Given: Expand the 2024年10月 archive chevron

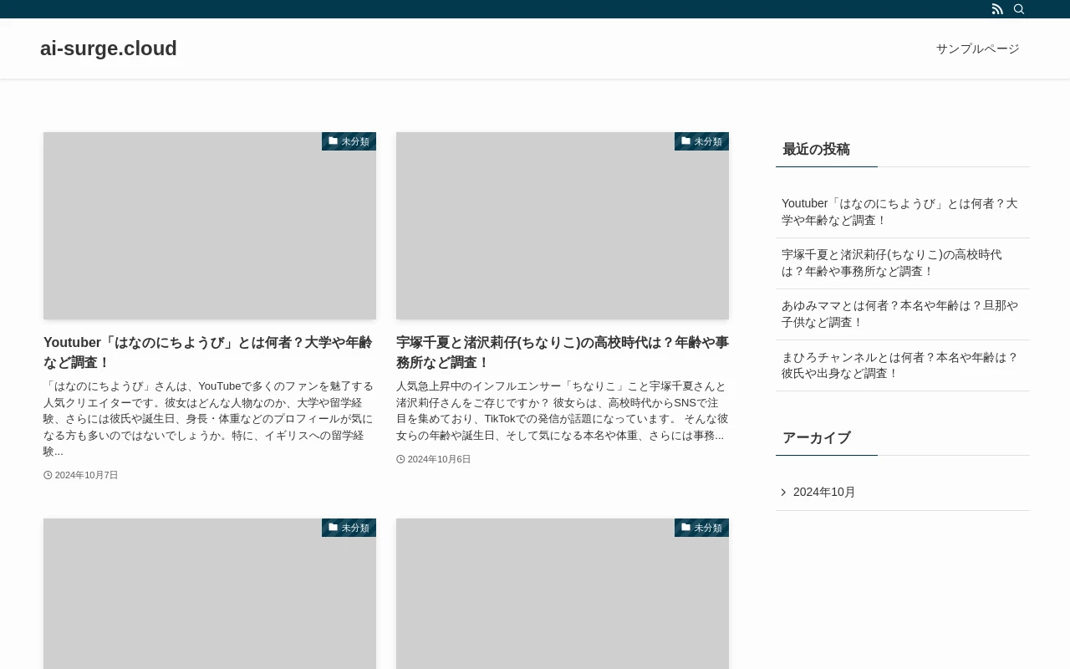Looking at the screenshot, I should [x=784, y=492].
